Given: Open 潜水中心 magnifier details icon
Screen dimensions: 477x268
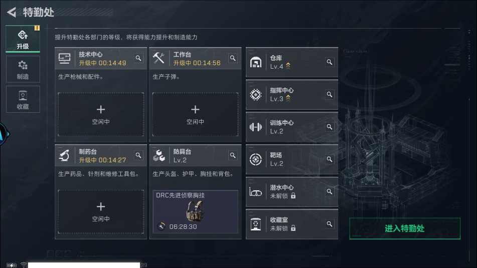Looking at the screenshot, I should (330, 192).
